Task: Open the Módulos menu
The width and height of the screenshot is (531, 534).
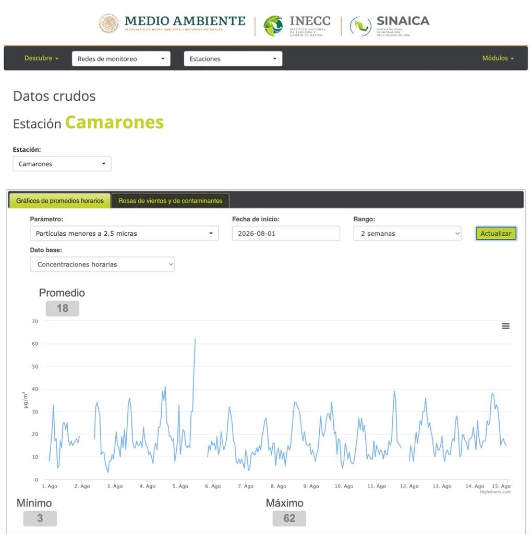Action: (x=498, y=58)
